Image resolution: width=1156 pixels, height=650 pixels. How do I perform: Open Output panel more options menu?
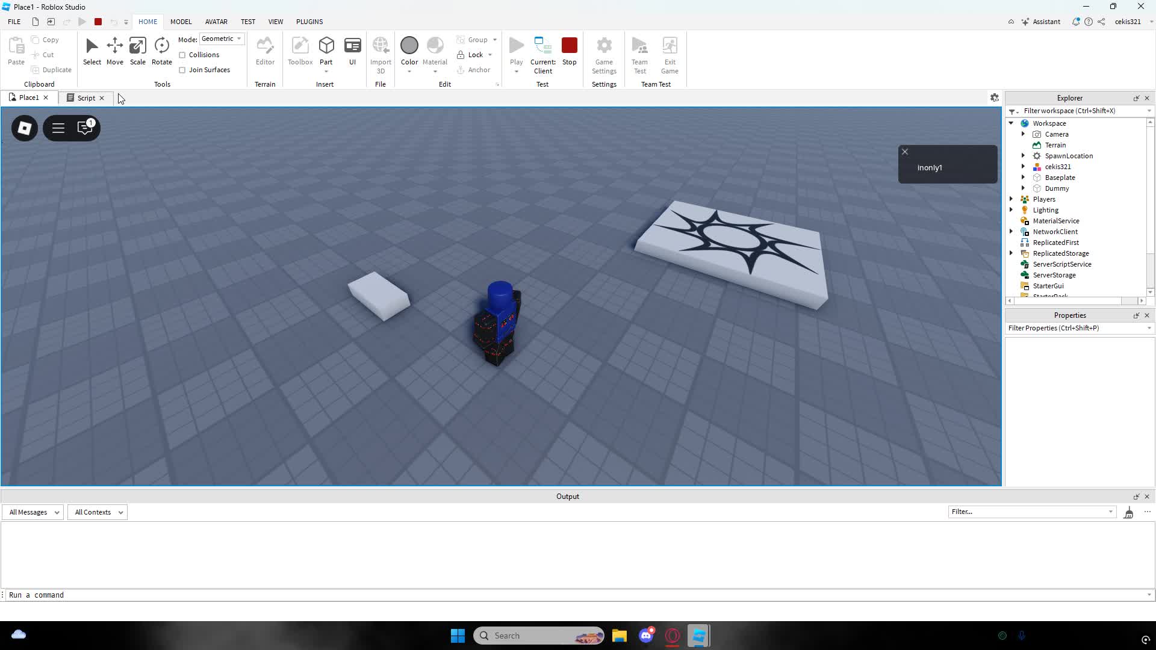tap(1148, 512)
